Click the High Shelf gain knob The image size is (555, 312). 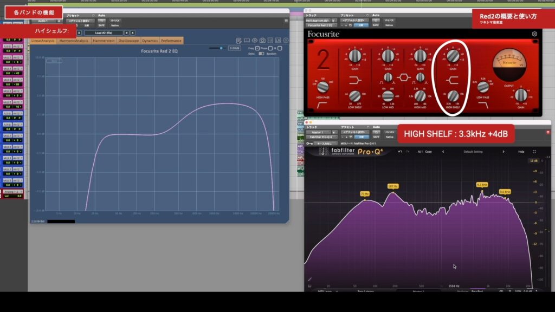(453, 56)
